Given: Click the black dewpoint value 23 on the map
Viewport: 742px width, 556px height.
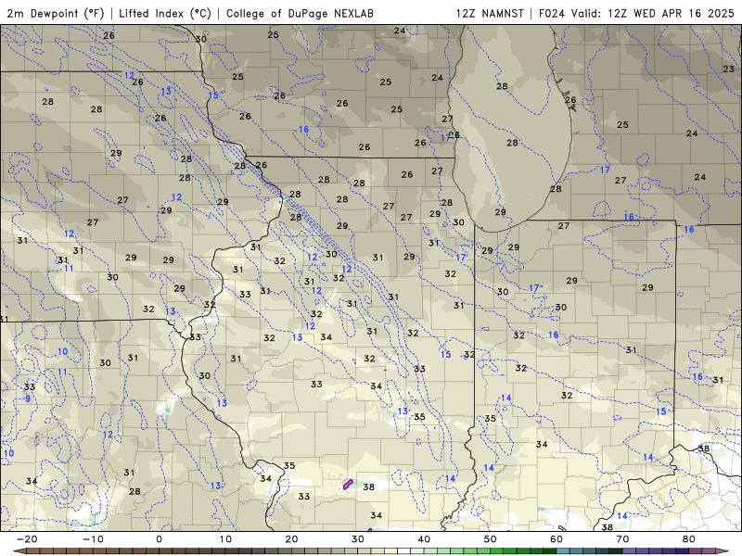Looking at the screenshot, I should tap(729, 69).
